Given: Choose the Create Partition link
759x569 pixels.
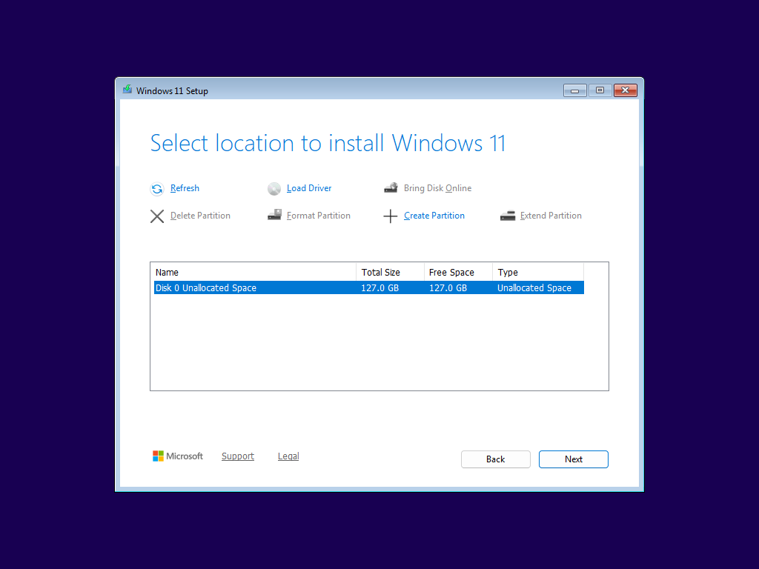Looking at the screenshot, I should (x=434, y=216).
